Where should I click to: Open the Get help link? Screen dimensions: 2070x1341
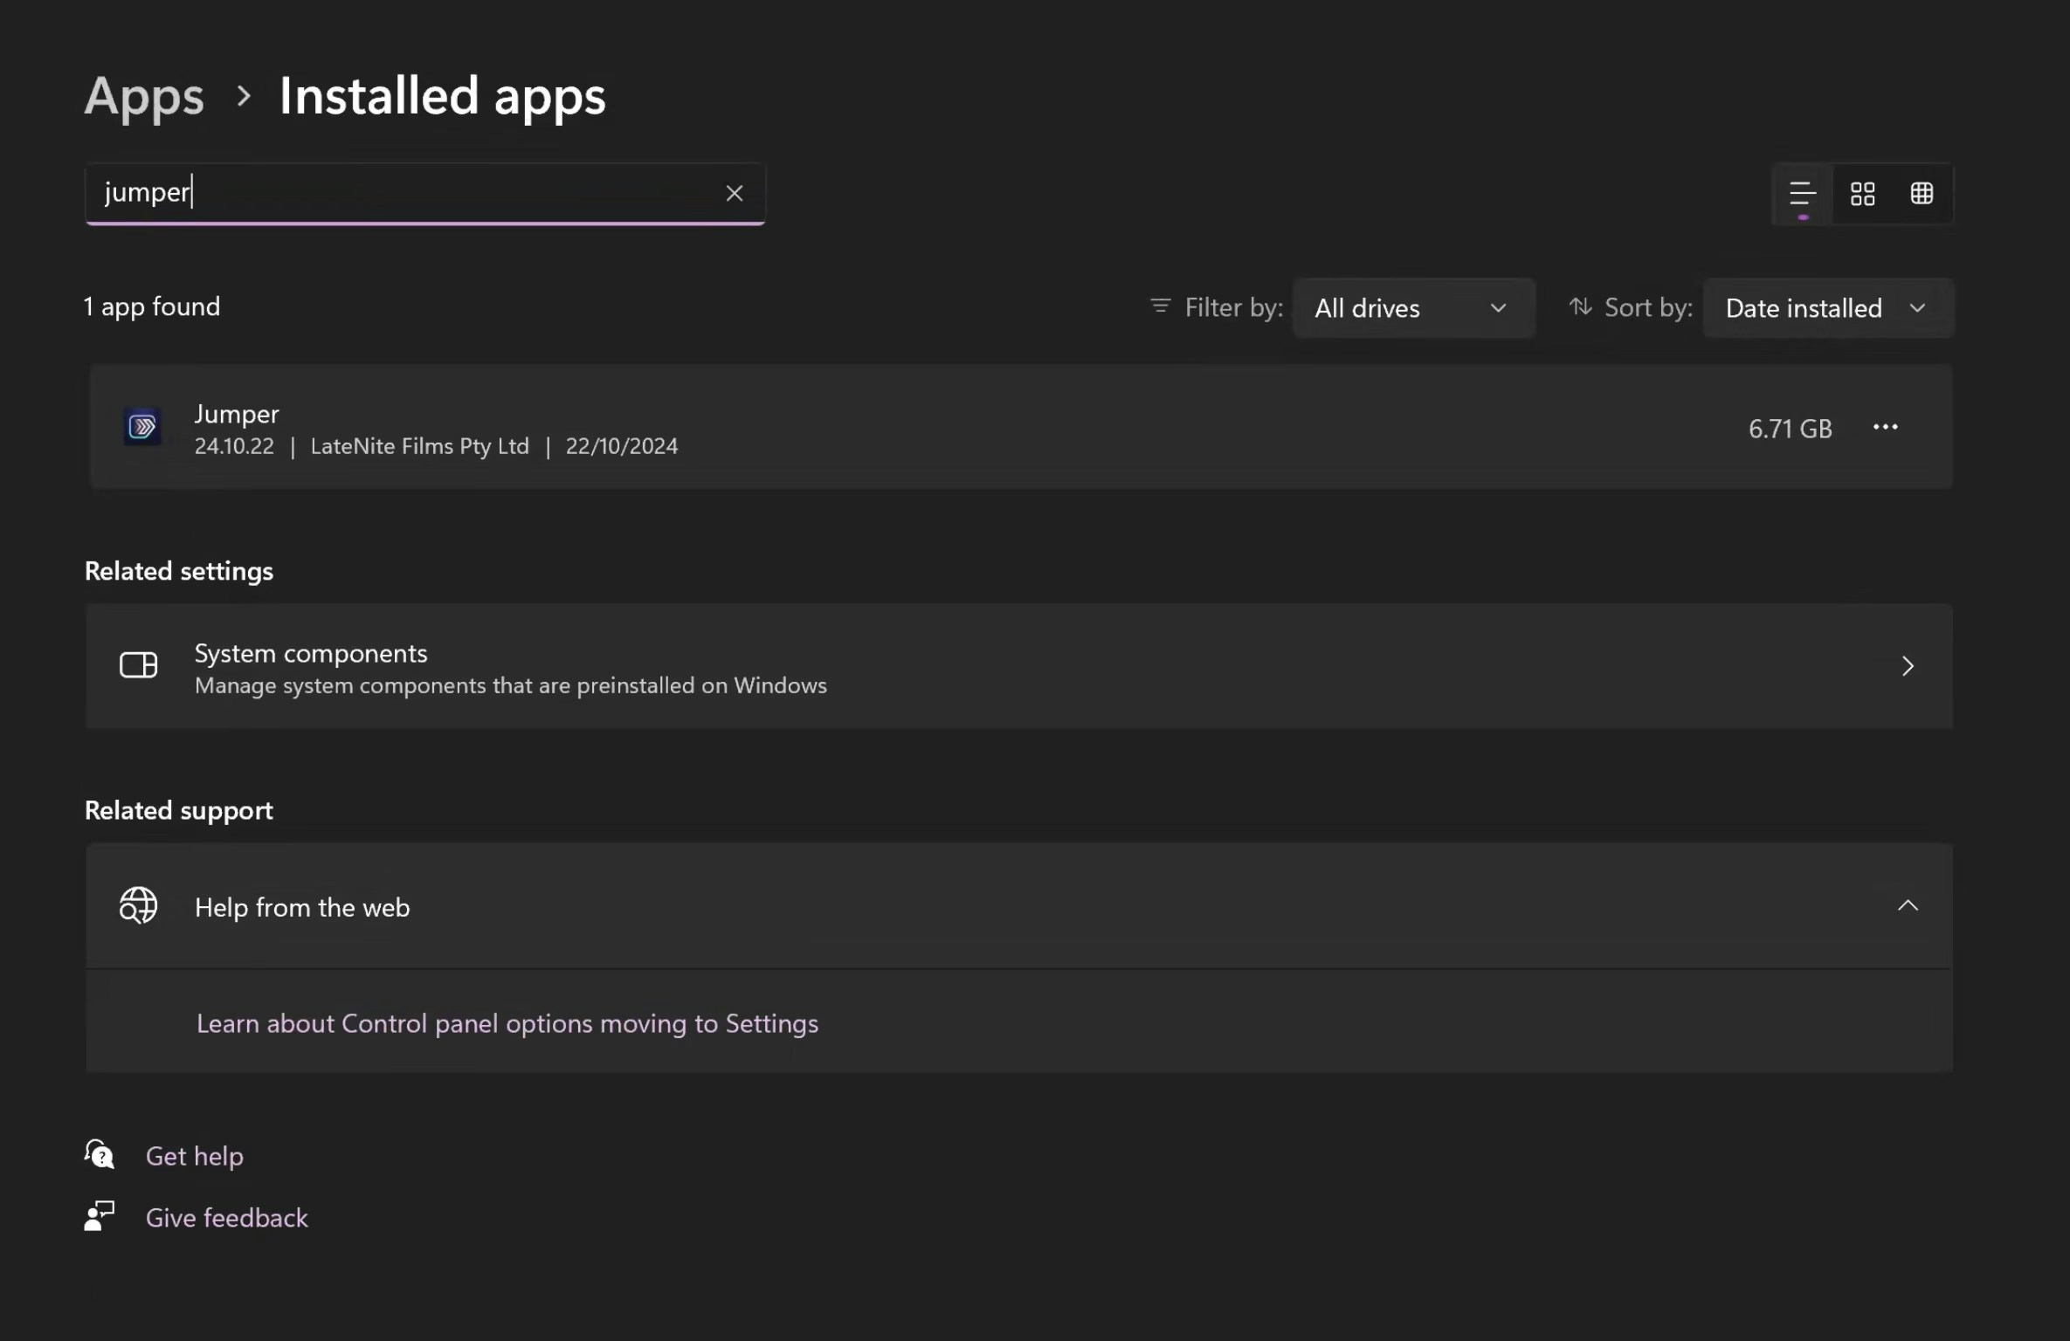[194, 1156]
